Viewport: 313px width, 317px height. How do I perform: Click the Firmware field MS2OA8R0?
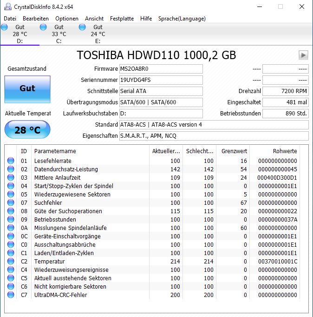161,69
